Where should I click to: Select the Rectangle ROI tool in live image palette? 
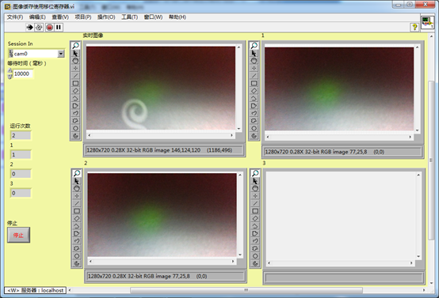coord(75,83)
